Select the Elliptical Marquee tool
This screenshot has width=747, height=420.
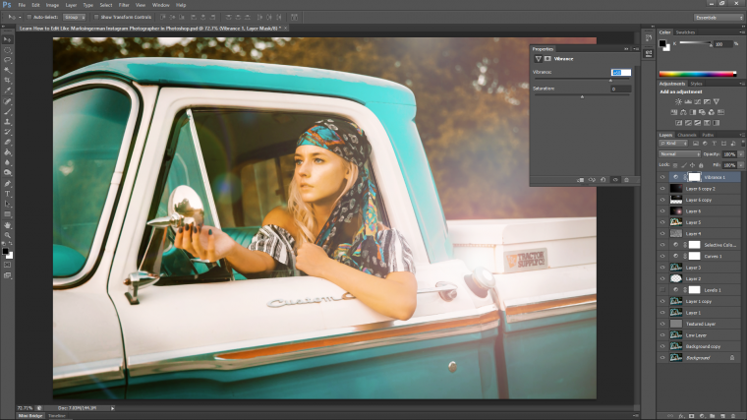pyautogui.click(x=7, y=50)
